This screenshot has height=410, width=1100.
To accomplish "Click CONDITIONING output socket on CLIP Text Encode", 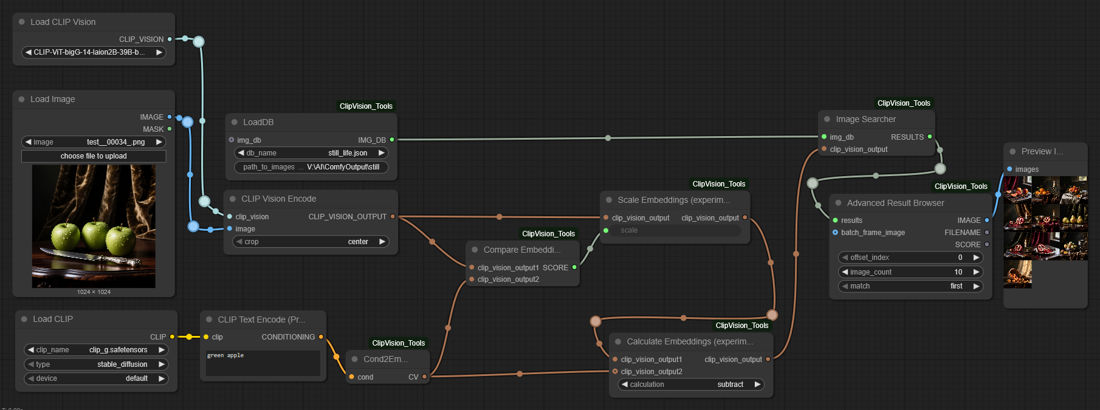I will click(321, 337).
